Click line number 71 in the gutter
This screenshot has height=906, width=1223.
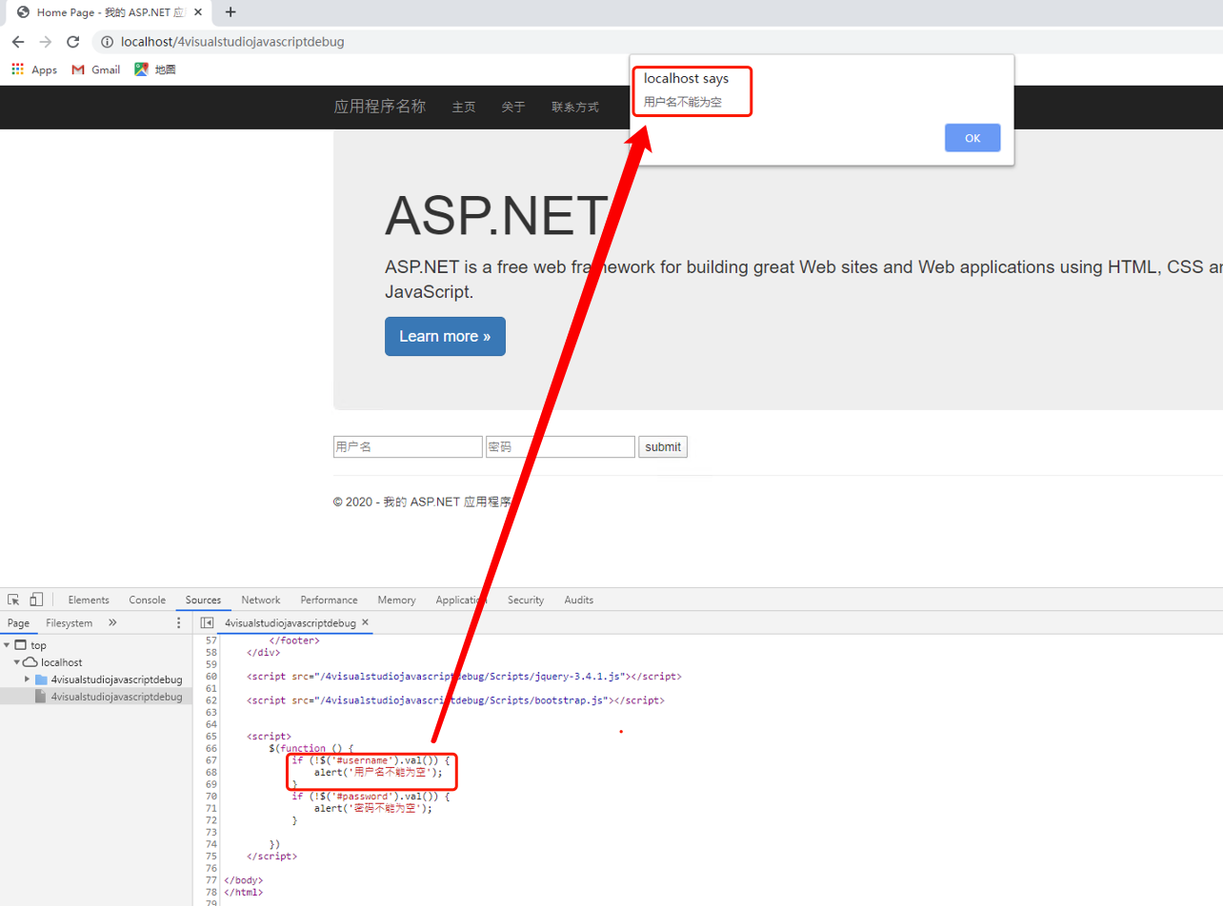[211, 808]
